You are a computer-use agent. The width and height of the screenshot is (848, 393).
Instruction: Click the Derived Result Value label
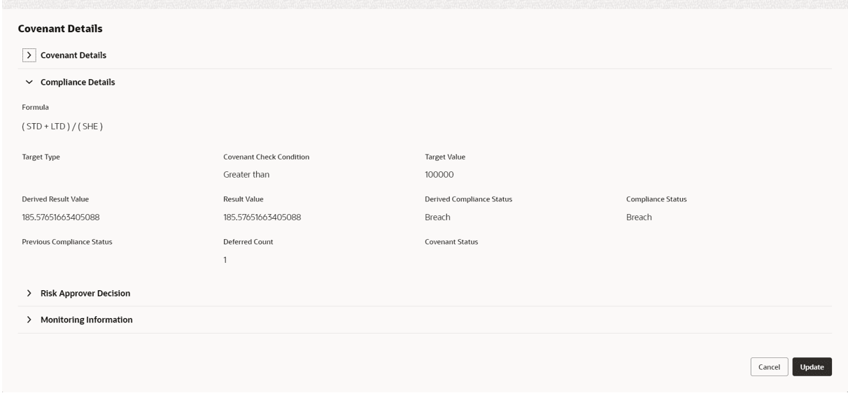56,199
